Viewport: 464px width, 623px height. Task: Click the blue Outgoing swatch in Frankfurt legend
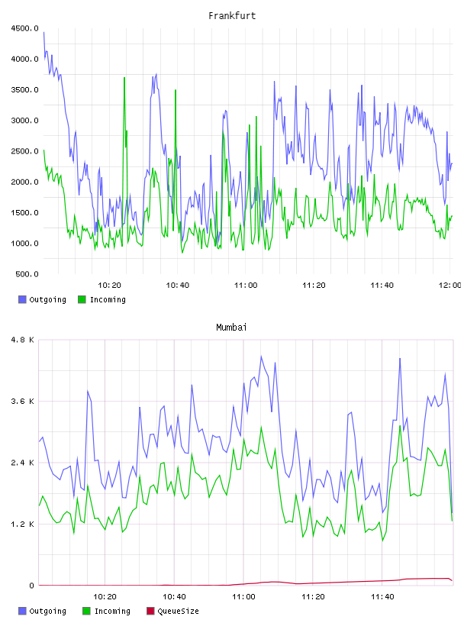(22, 299)
